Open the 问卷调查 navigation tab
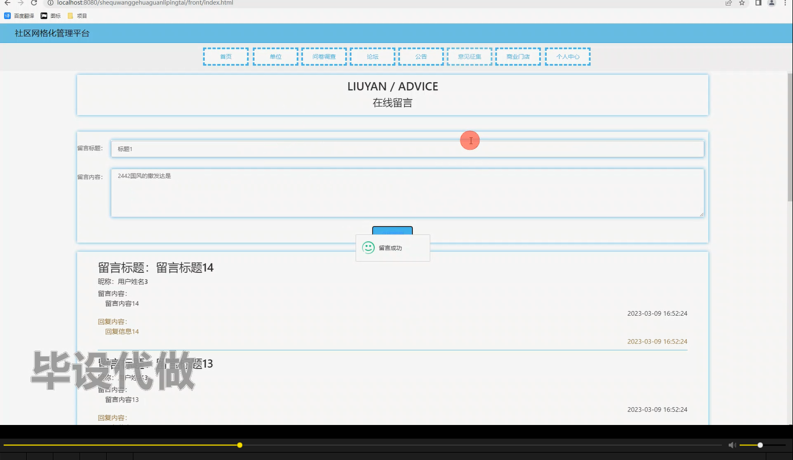The width and height of the screenshot is (793, 460). click(324, 56)
